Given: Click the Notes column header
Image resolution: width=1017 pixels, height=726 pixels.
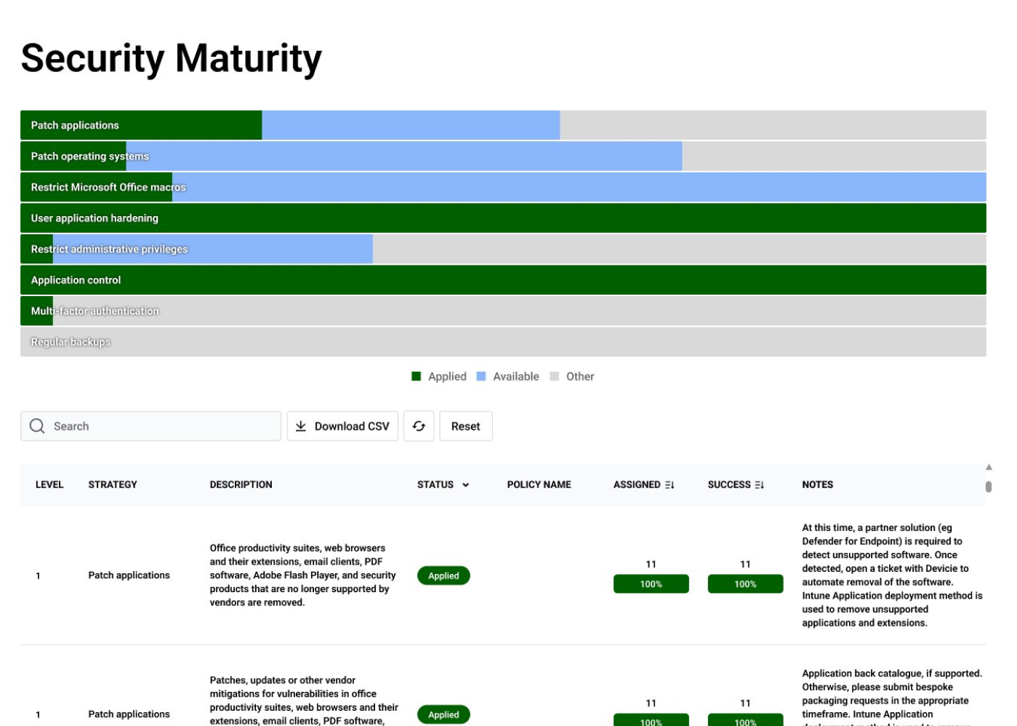Looking at the screenshot, I should tap(818, 484).
